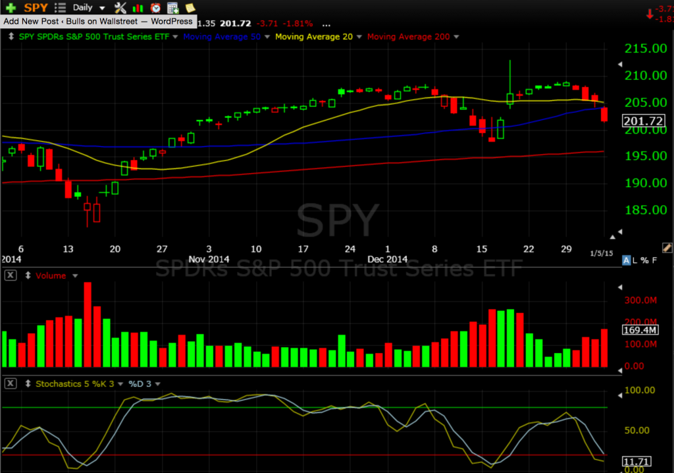Click the %D 3 label
This screenshot has width=674, height=473.
pyautogui.click(x=140, y=383)
